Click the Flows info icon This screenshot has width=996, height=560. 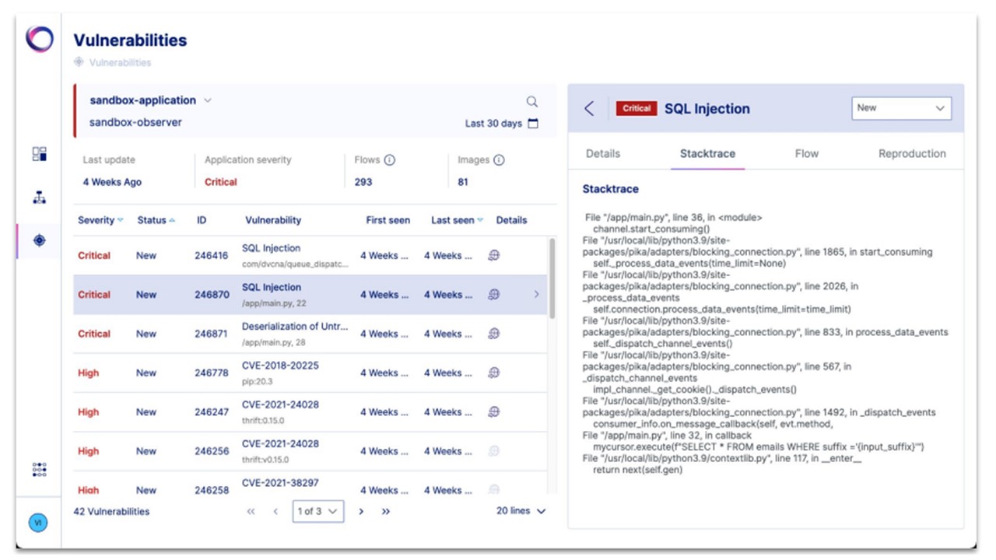(390, 160)
